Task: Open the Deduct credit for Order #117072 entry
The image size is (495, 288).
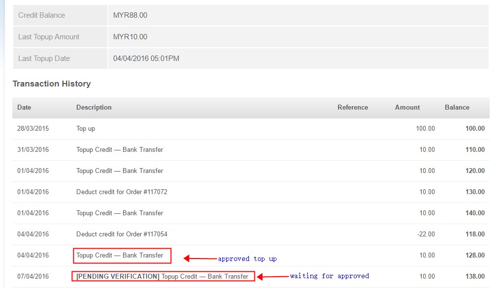Action: (122, 192)
